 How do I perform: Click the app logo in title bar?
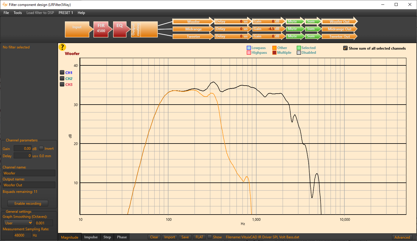click(5, 4)
